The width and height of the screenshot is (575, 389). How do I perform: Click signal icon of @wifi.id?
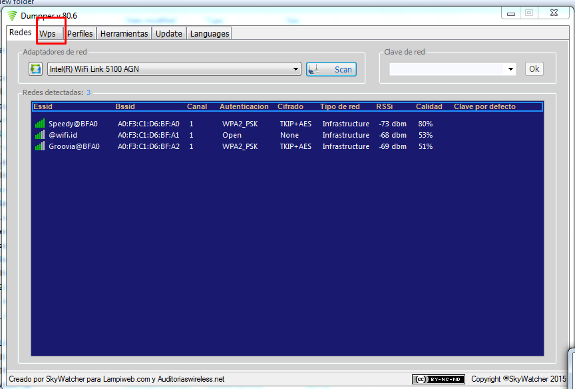(40, 135)
